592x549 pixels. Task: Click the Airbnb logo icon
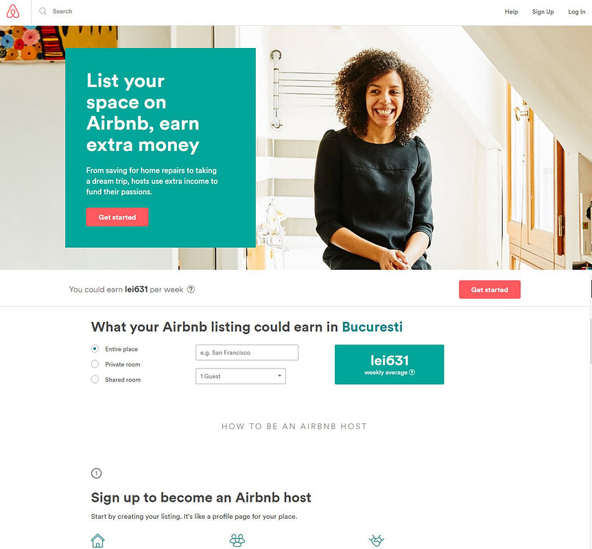point(13,12)
